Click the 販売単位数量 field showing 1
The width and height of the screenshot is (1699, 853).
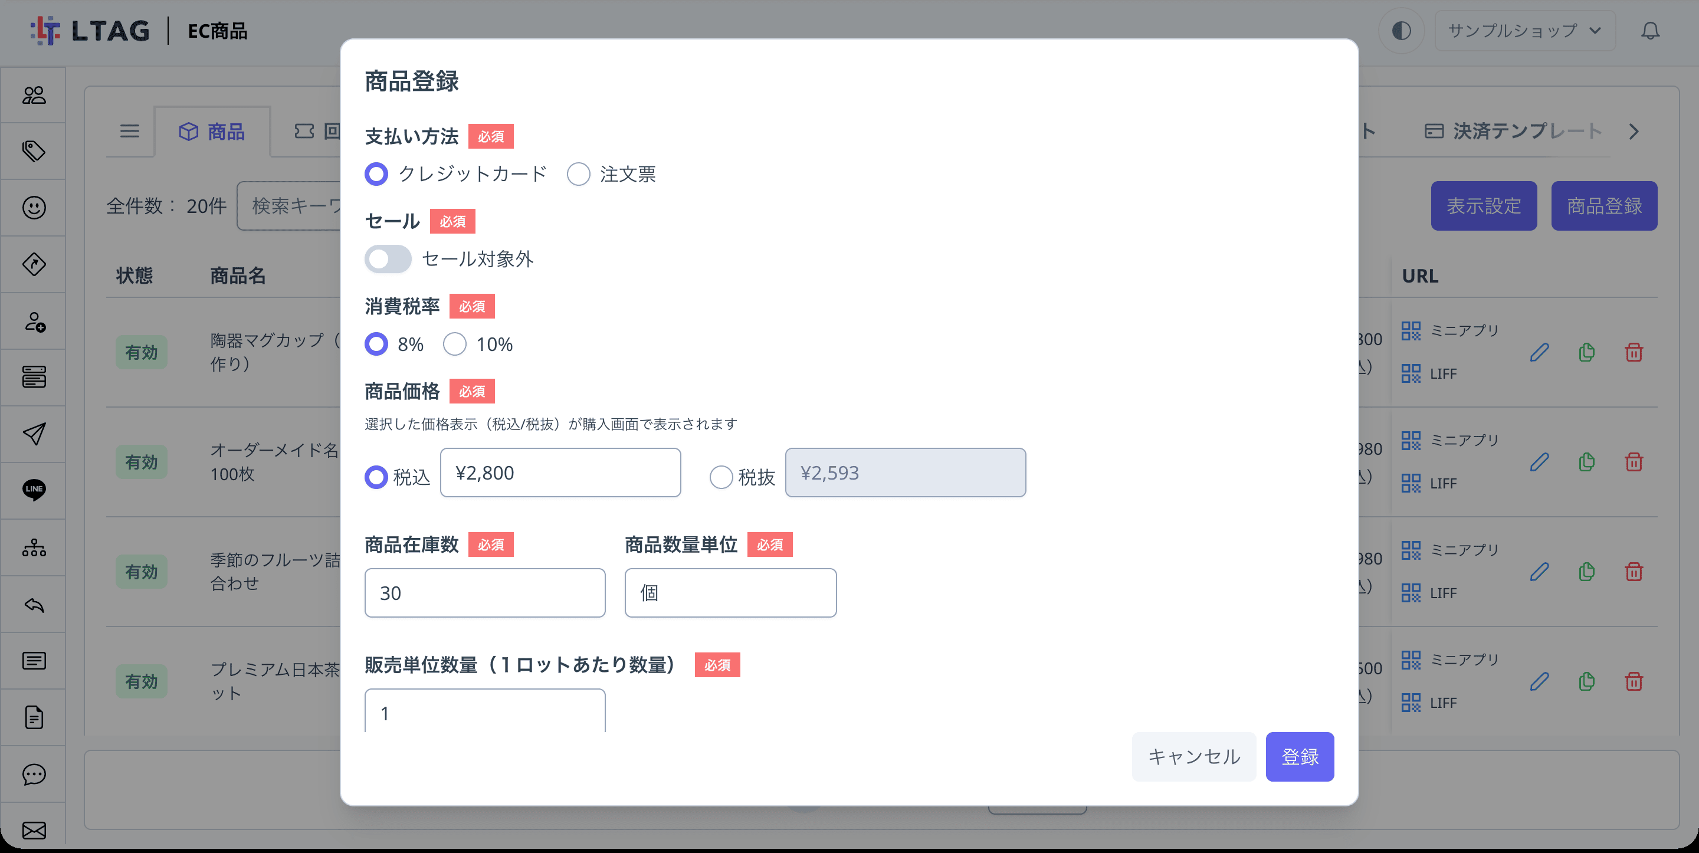point(485,711)
